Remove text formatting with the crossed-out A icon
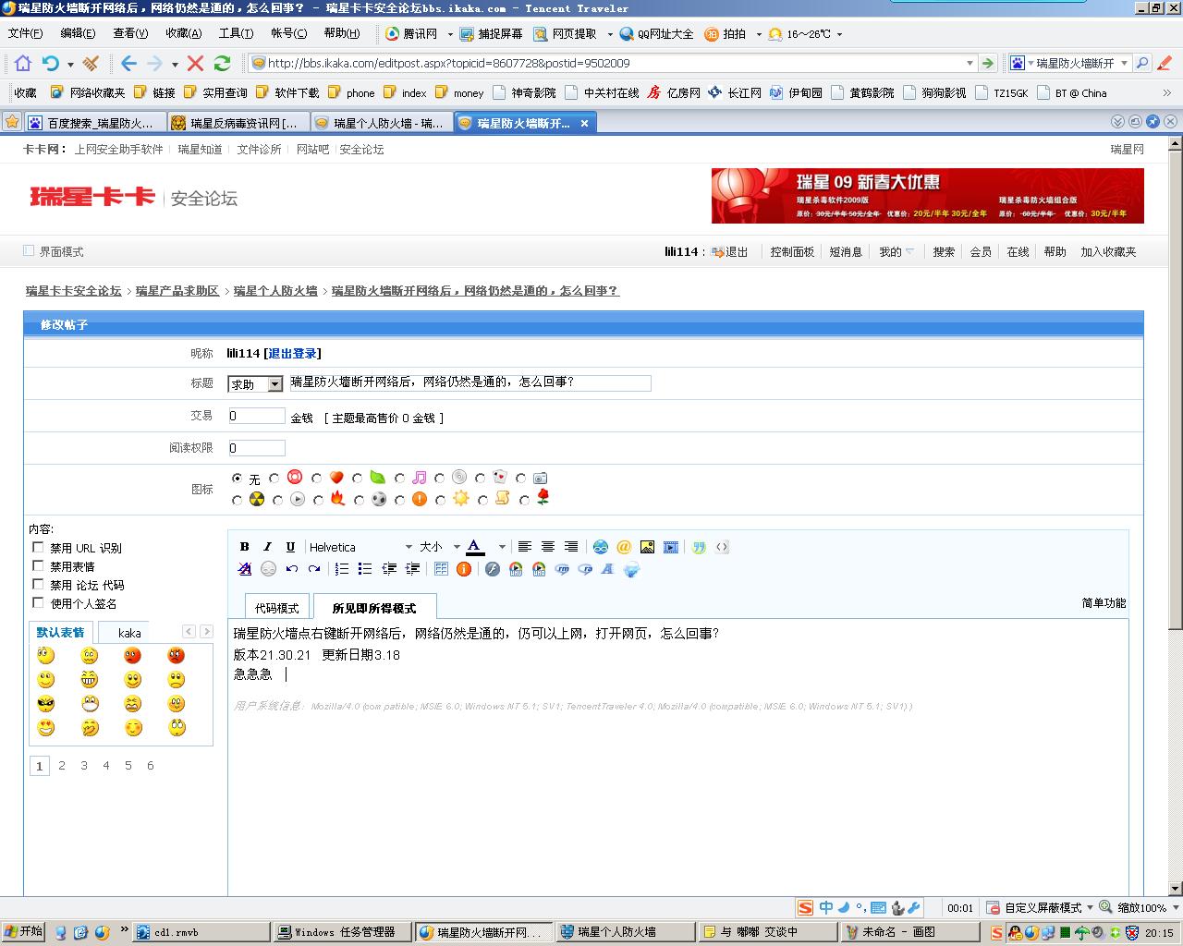Viewport: 1183px width, 946px height. 245,569
